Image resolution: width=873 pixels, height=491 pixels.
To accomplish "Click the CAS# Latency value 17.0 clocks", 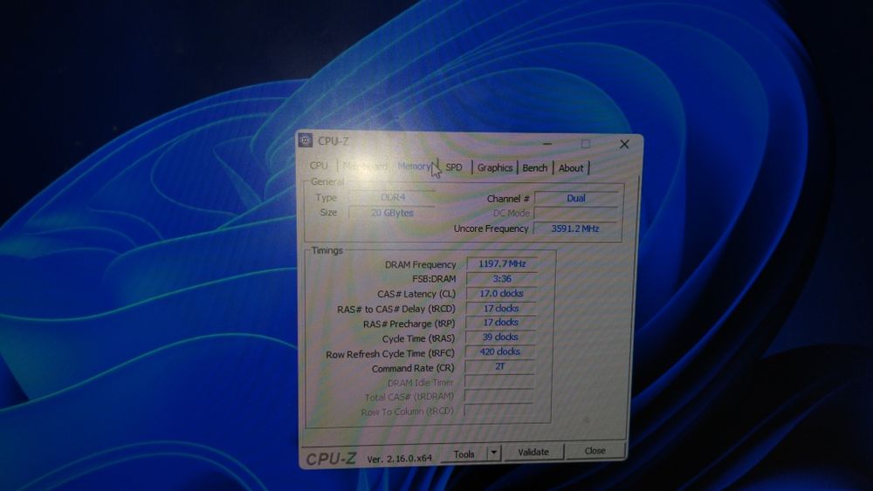I will tap(501, 293).
